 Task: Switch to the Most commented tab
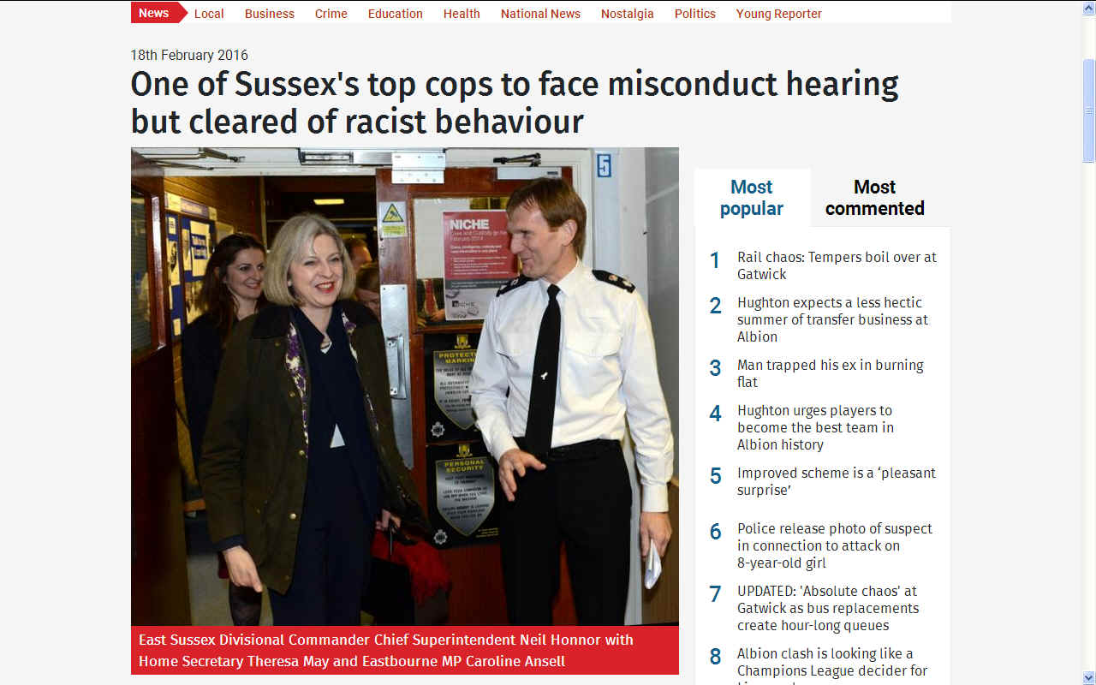[875, 198]
